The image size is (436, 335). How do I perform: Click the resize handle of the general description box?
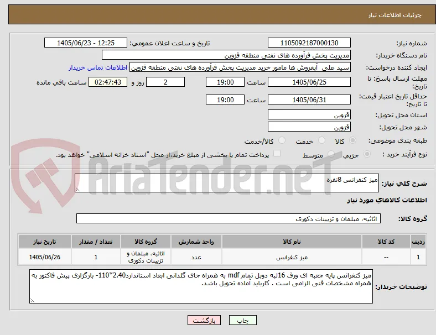tap(77, 190)
